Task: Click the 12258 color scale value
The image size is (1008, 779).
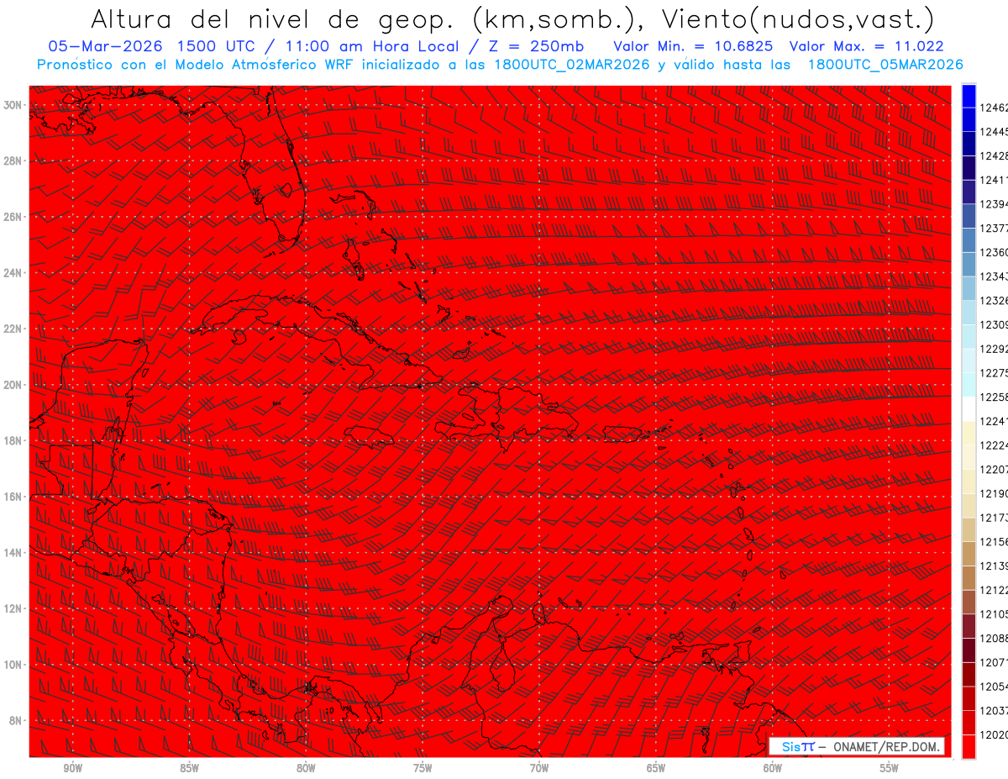Action: click(995, 397)
